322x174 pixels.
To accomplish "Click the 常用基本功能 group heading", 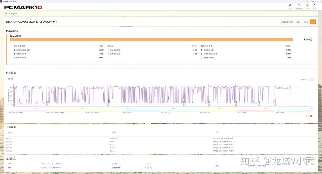I will [19, 46].
